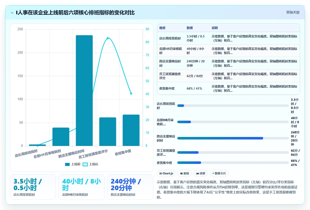
Task: Click the 上线后 cyan outlined legend swatch
Action: (x=85, y=164)
